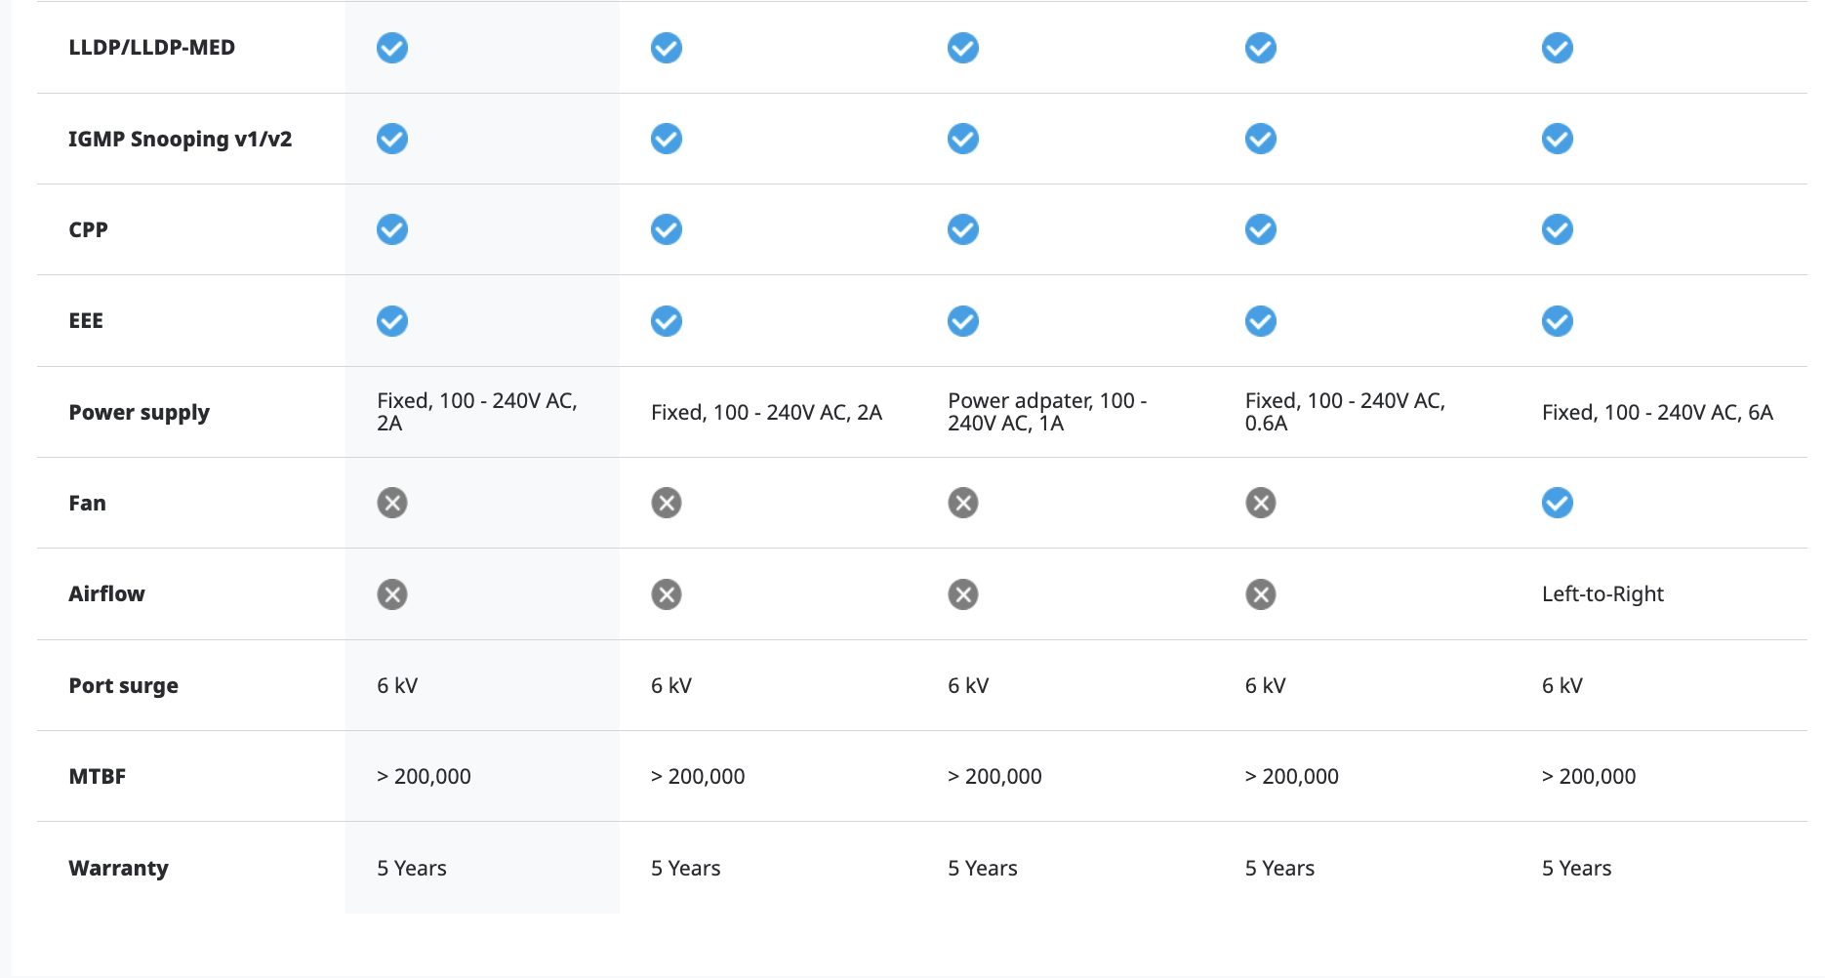This screenshot has height=978, width=1825.
Task: Click the IGMP Snooping v1/v2 row label
Action: 180,139
